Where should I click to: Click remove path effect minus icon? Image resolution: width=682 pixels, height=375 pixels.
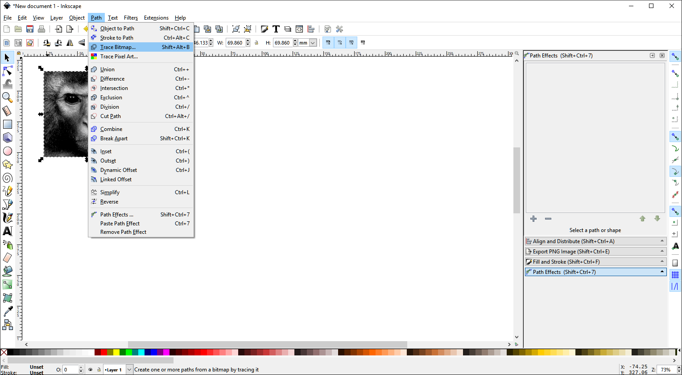(548, 219)
